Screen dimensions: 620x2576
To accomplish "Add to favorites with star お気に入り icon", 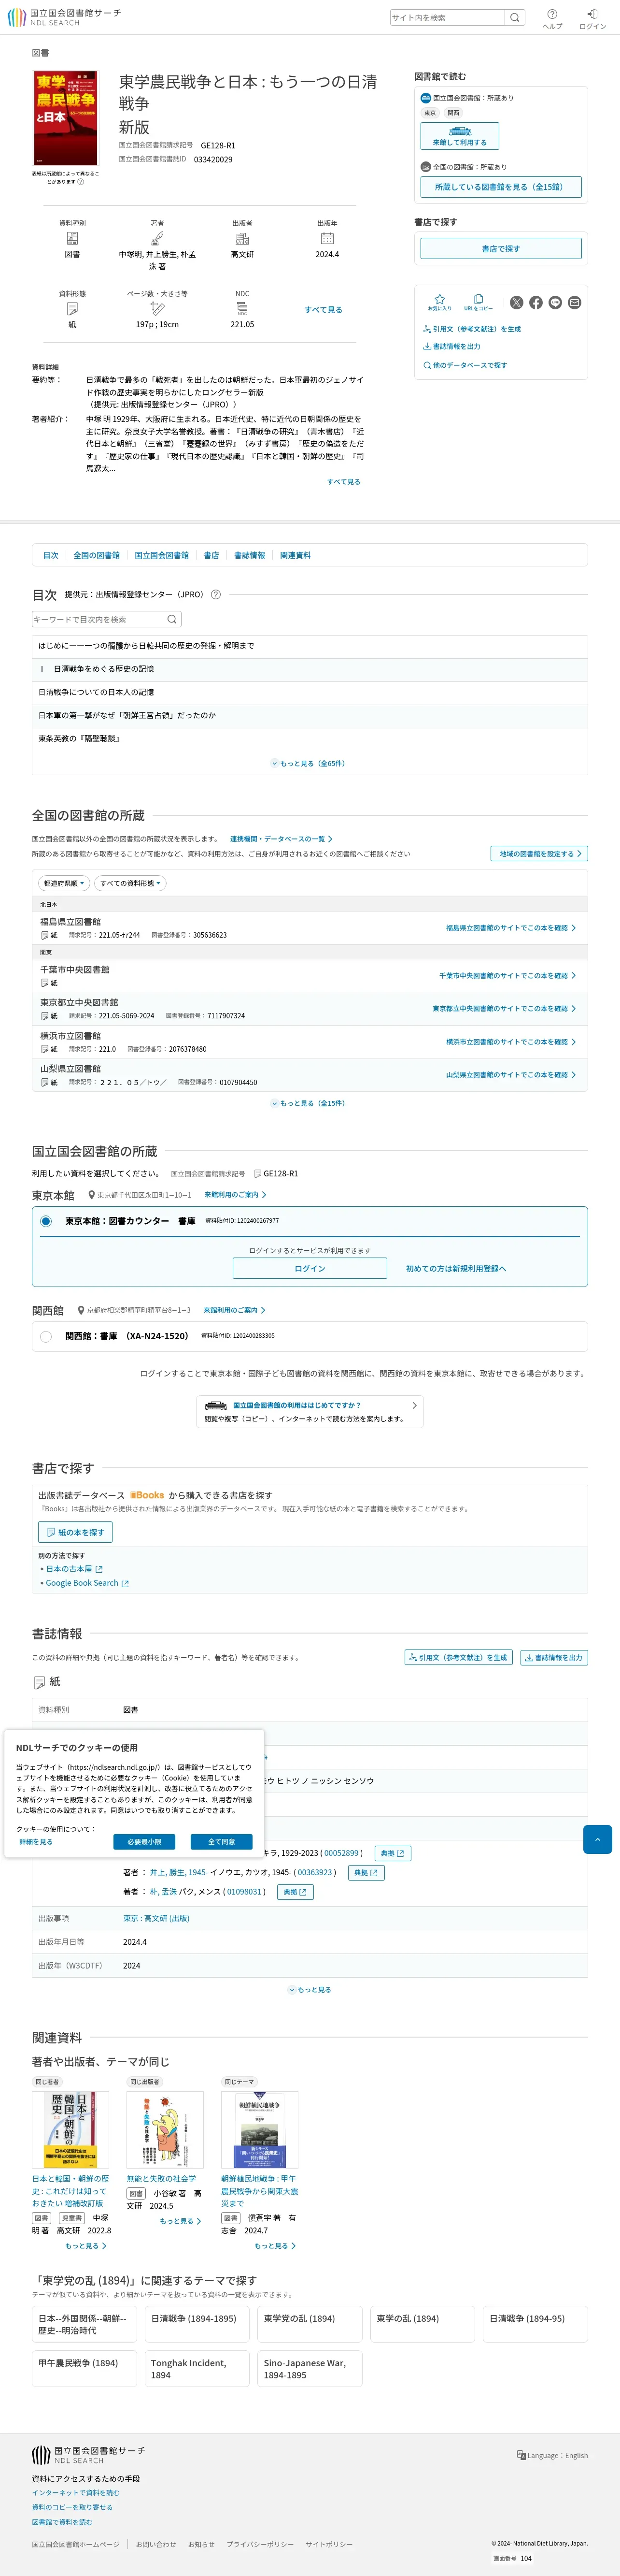I will tap(439, 302).
